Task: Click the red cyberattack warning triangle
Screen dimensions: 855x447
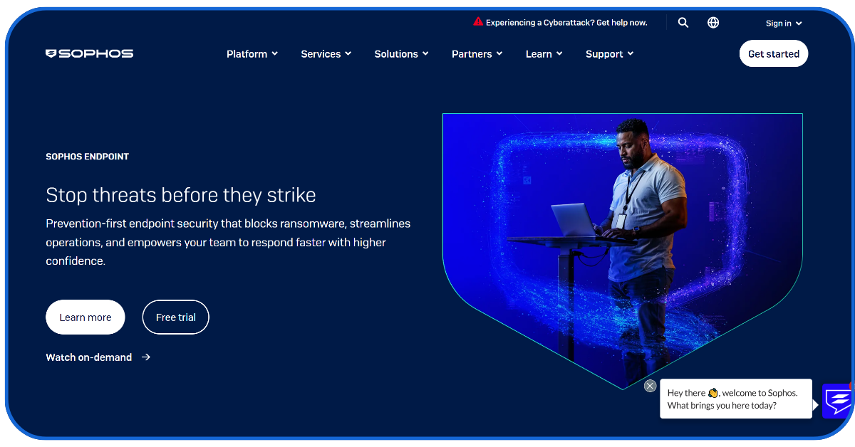Action: tap(478, 22)
